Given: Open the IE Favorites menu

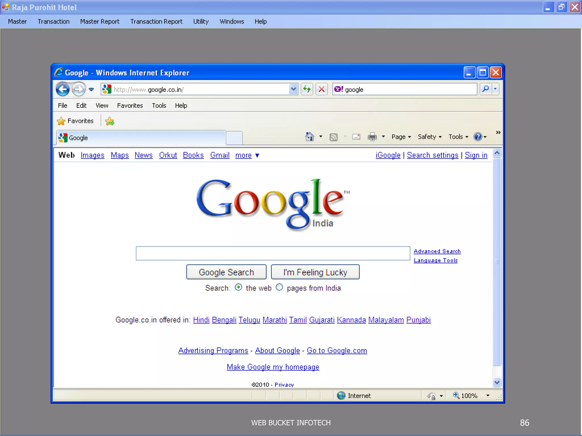Looking at the screenshot, I should tap(130, 106).
